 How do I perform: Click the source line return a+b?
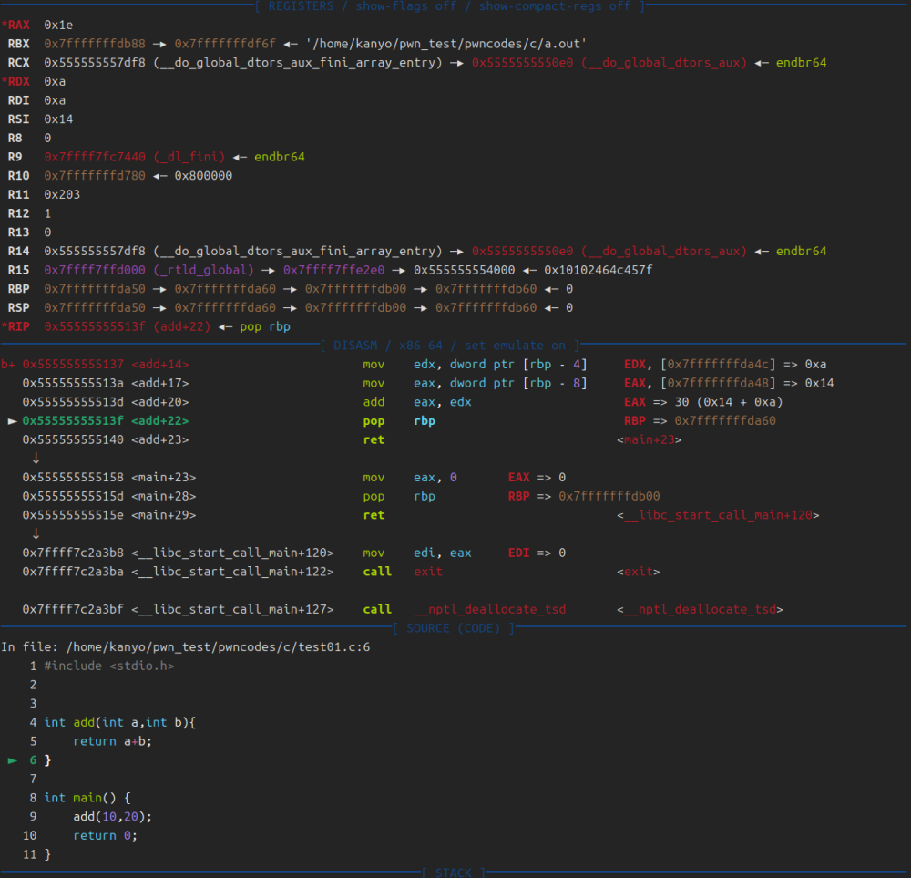click(x=112, y=741)
